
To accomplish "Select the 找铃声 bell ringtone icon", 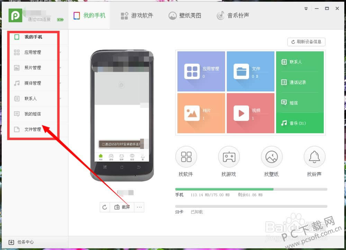I will pyautogui.click(x=314, y=156).
